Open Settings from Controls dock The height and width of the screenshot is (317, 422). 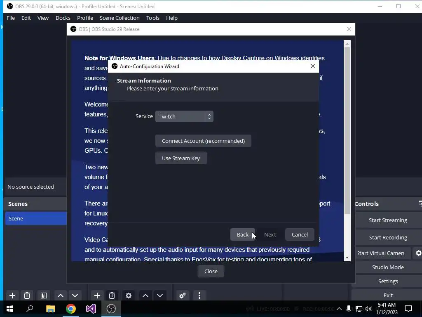click(388, 281)
